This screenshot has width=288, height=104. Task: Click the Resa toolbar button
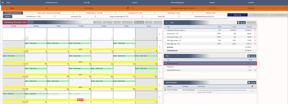(x=149, y=22)
